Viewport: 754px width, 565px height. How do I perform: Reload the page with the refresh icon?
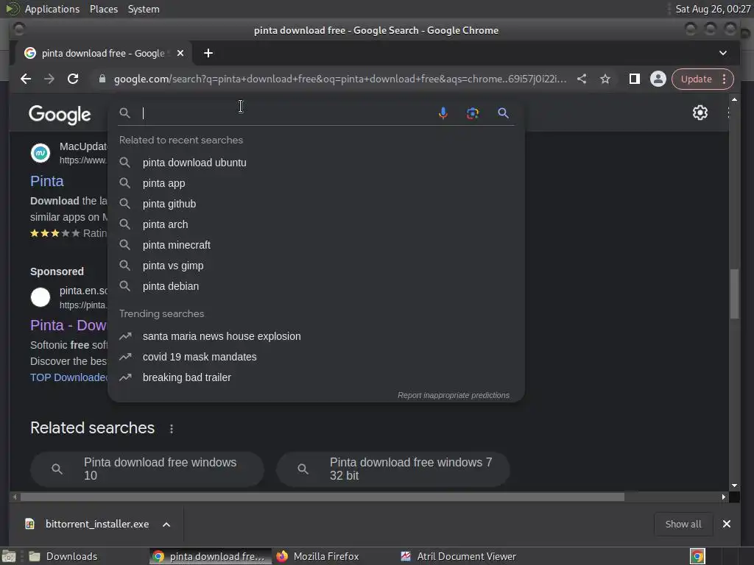pos(73,79)
